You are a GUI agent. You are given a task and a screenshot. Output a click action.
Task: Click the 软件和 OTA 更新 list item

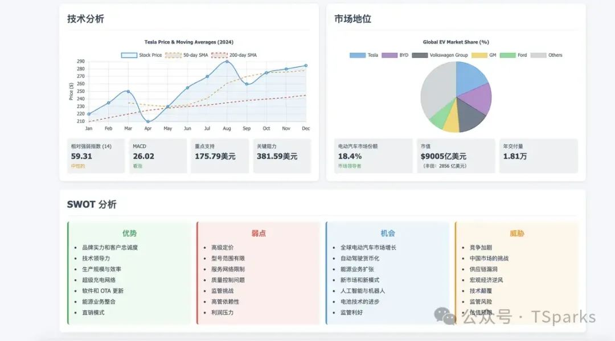pos(102,291)
